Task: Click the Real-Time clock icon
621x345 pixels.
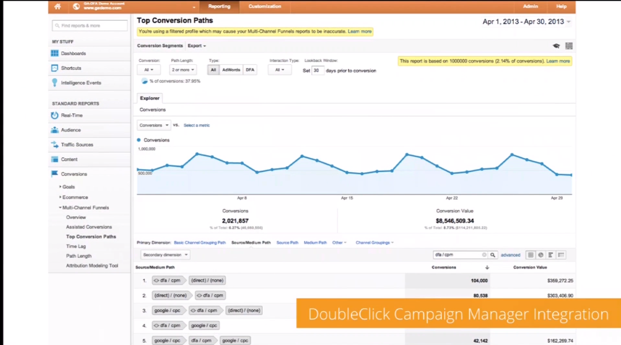Action: point(55,116)
